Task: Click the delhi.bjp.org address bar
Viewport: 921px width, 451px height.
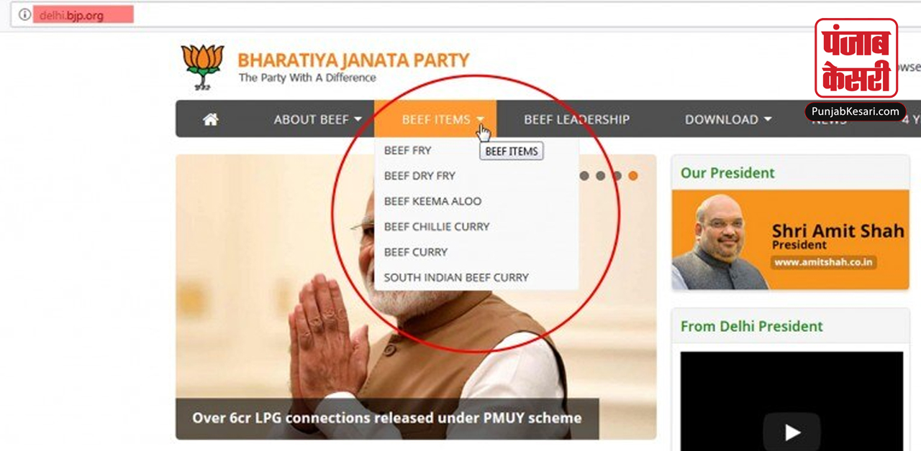Action: (x=460, y=14)
